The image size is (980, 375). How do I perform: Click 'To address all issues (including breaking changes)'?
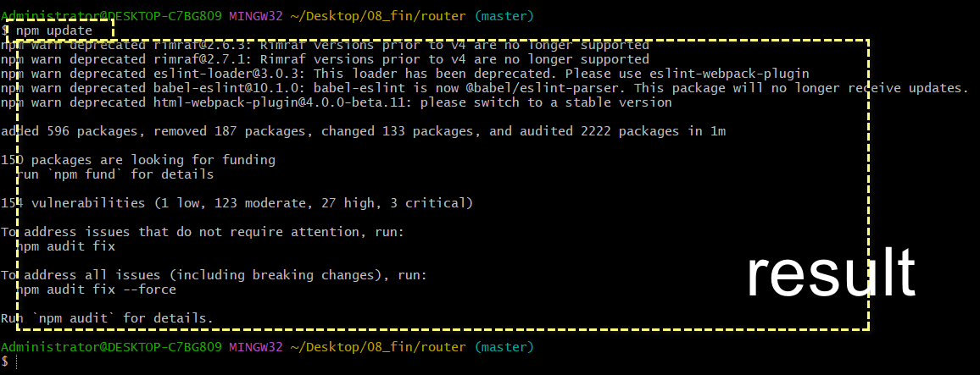pyautogui.click(x=214, y=275)
